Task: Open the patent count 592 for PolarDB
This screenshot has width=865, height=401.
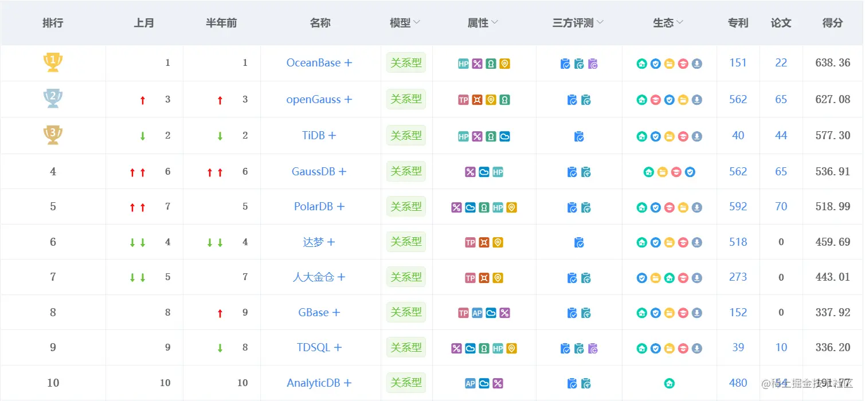Action: 738,207
